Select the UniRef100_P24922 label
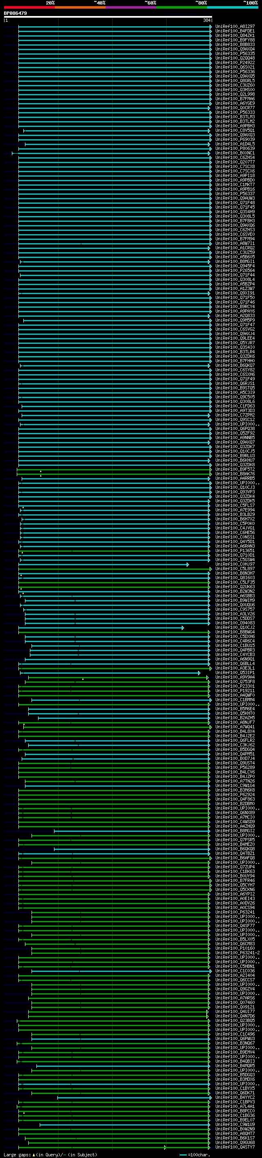This screenshot has width=262, height=1158. coord(235,62)
